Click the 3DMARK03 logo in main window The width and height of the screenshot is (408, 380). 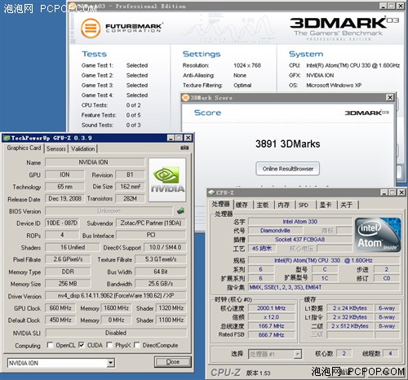pyautogui.click(x=344, y=29)
